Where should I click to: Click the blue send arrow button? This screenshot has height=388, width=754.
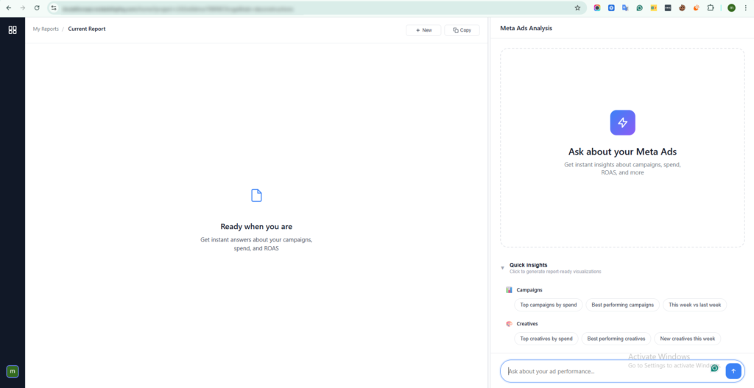click(733, 371)
